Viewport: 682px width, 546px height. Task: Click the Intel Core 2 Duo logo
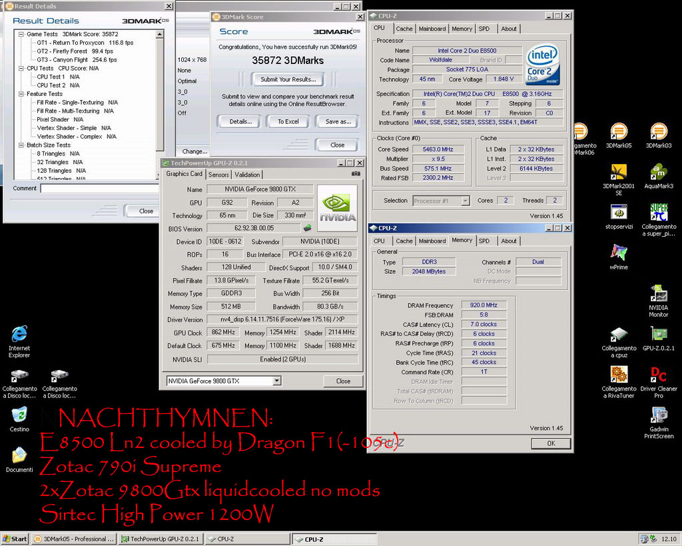point(542,65)
